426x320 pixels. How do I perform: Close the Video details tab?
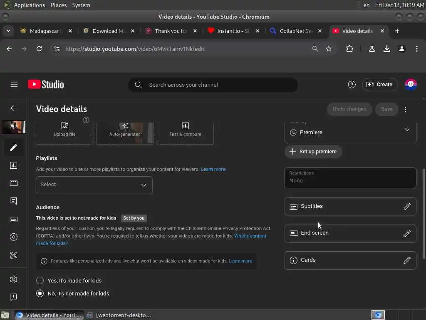(x=382, y=31)
